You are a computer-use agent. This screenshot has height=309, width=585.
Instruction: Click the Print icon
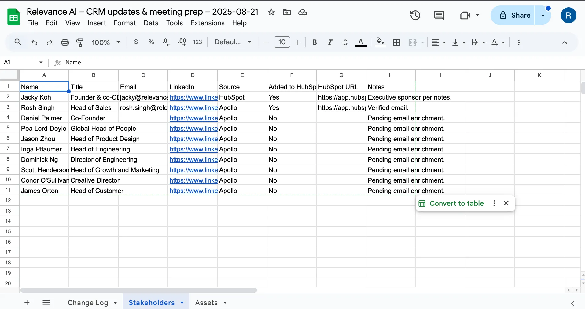coord(65,42)
